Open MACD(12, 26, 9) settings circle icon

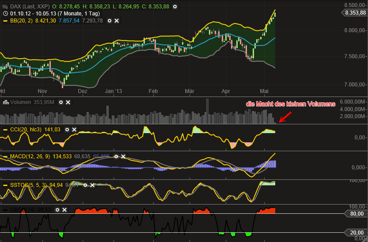(x=116, y=156)
